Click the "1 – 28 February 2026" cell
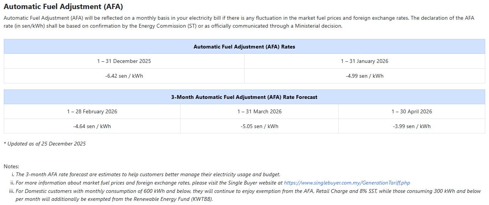 click(92, 111)
